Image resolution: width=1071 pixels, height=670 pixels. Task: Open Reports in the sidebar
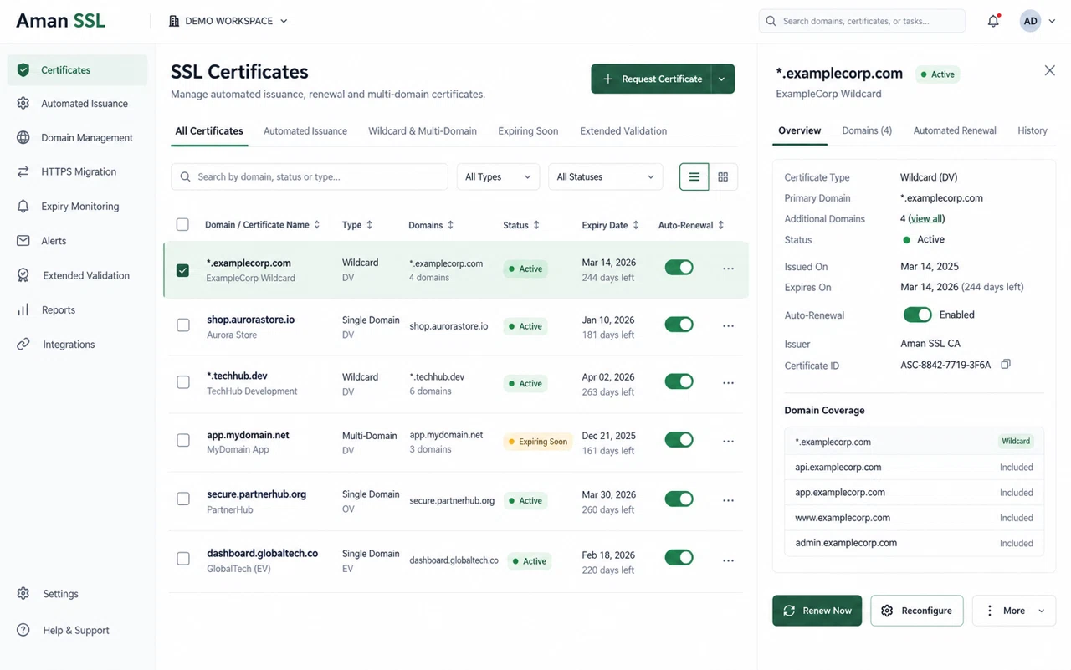(77, 309)
